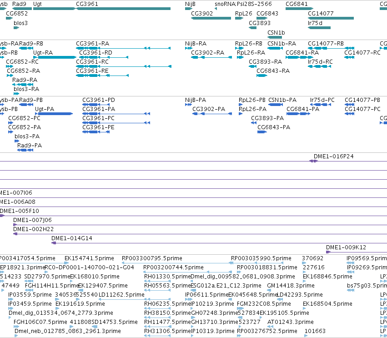Click the CG14077-RC transcript label
Image resolution: width=387 pixels, height=338 pixels.
click(x=362, y=53)
